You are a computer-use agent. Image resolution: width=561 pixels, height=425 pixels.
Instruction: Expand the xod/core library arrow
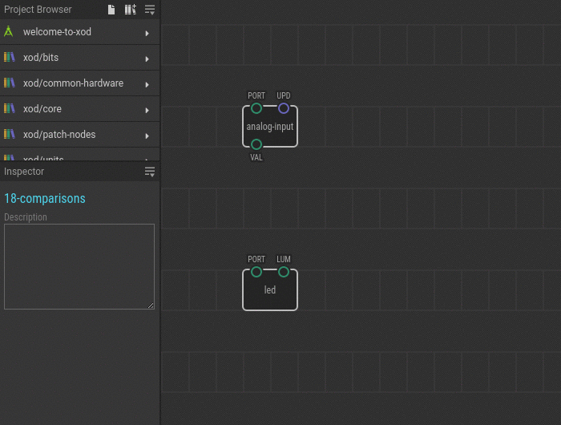click(x=147, y=111)
